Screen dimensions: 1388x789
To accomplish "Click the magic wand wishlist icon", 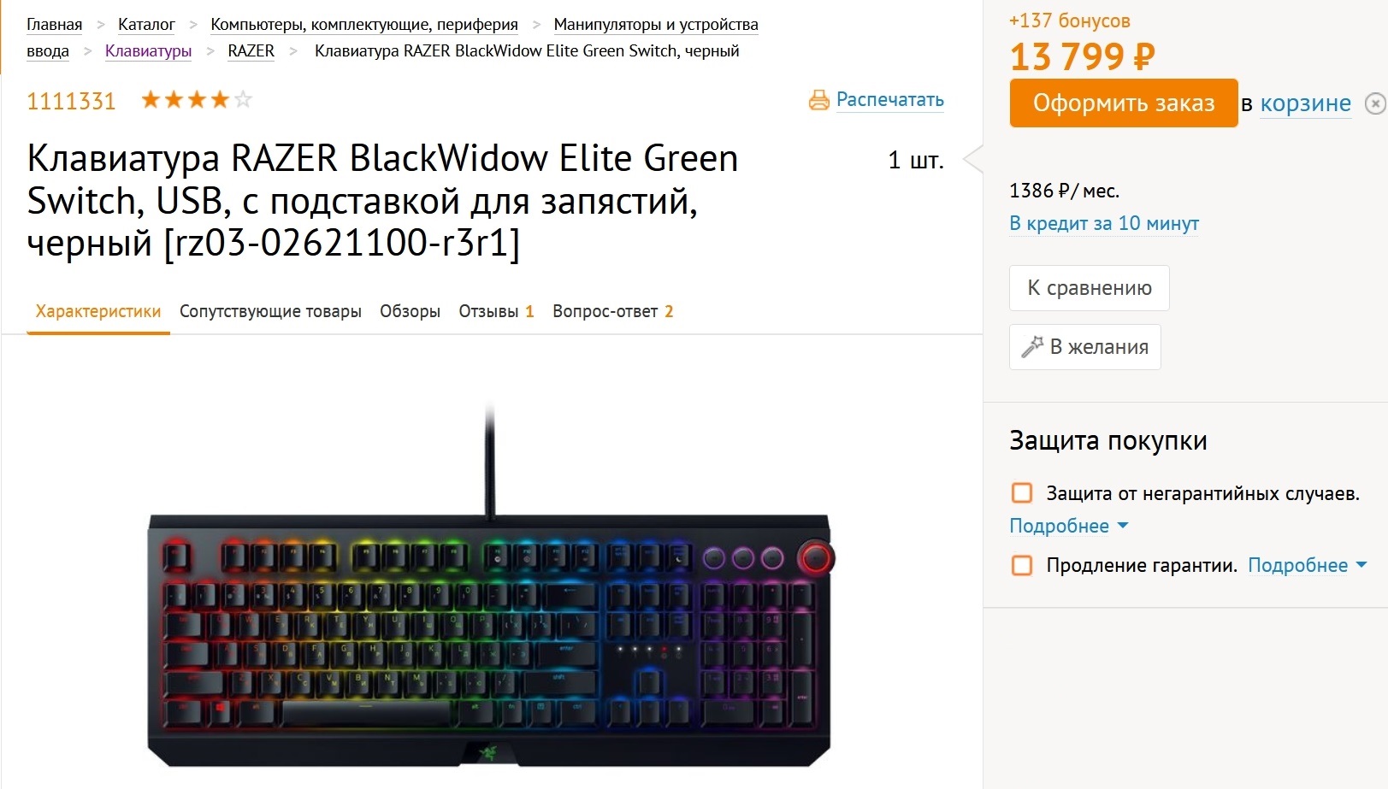I will point(1032,346).
